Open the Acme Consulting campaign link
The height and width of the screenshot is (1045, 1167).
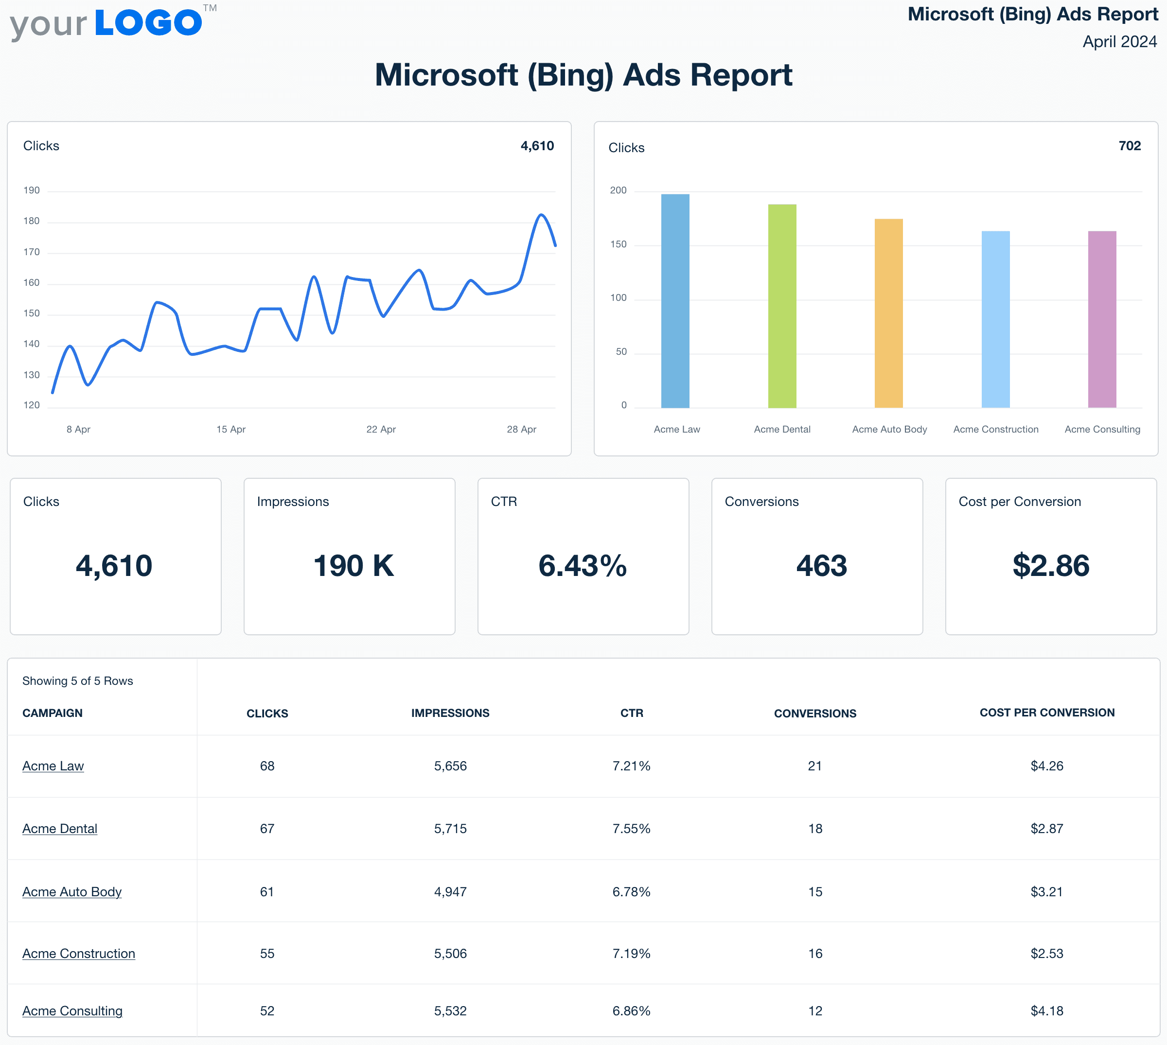[72, 1010]
